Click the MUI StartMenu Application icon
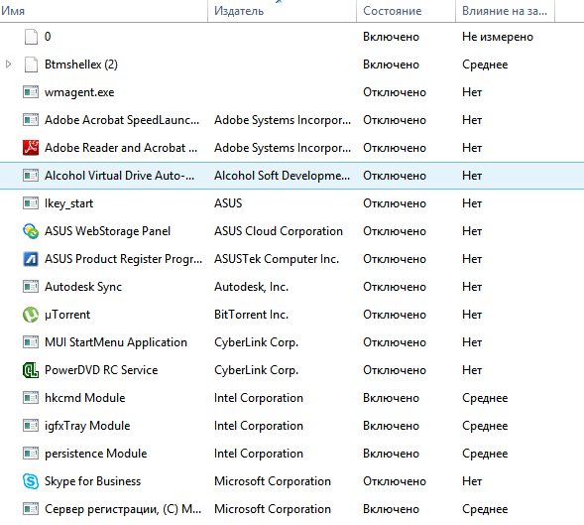The image size is (584, 525). pos(31,342)
